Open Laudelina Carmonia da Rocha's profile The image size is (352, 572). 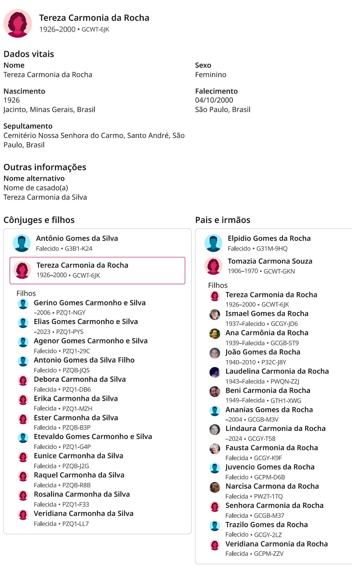pyautogui.click(x=277, y=371)
